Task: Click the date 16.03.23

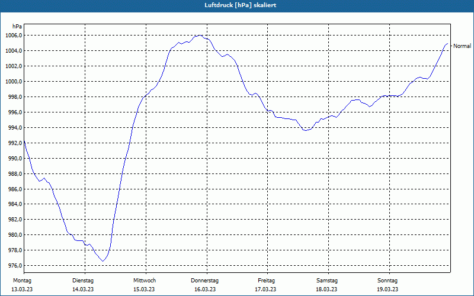Action: (x=205, y=289)
